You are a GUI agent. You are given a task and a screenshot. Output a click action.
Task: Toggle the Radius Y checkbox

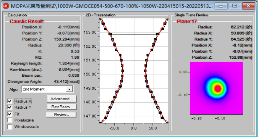pyautogui.click(x=10, y=107)
